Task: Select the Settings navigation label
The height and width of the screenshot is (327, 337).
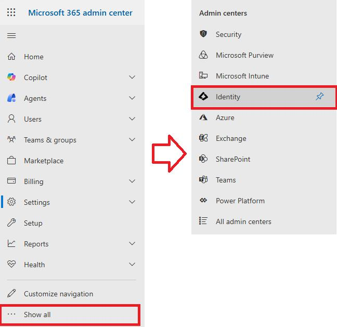Action: [x=37, y=202]
